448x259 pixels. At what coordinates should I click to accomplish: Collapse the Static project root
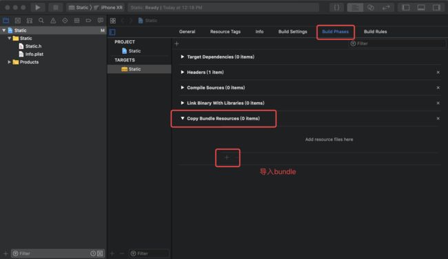click(x=4, y=30)
